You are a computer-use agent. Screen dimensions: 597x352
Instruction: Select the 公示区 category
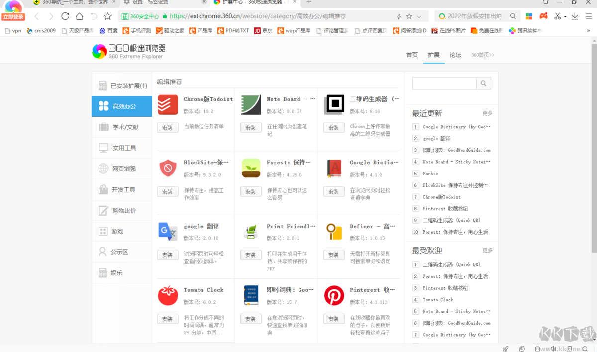pyautogui.click(x=122, y=252)
